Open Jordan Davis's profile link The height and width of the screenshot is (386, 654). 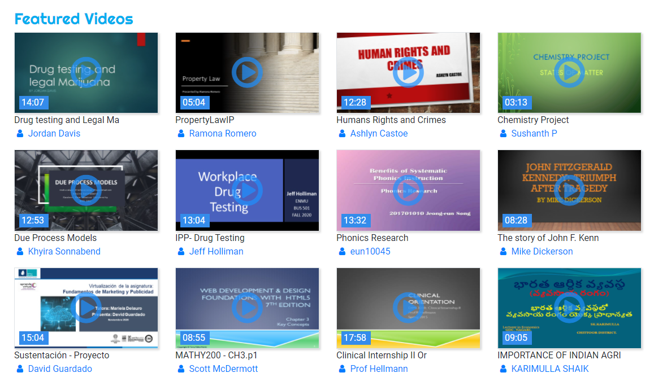[x=54, y=134]
